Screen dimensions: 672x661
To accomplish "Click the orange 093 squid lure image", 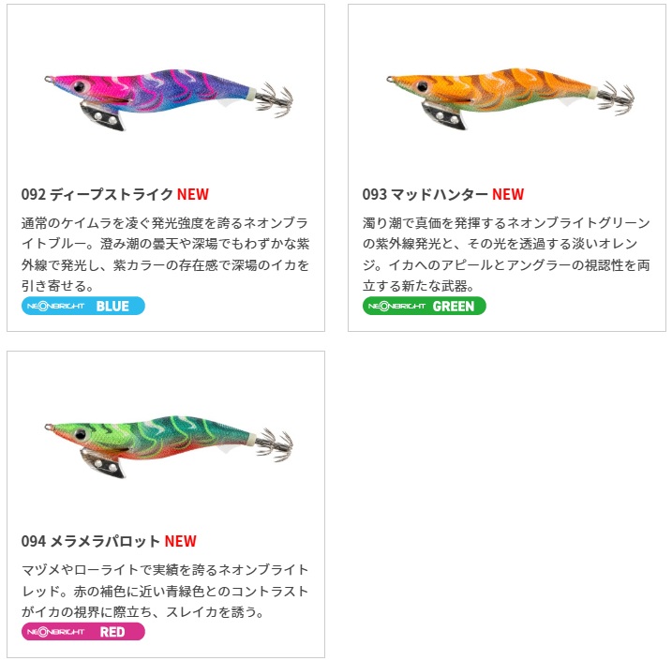I will (x=510, y=98).
